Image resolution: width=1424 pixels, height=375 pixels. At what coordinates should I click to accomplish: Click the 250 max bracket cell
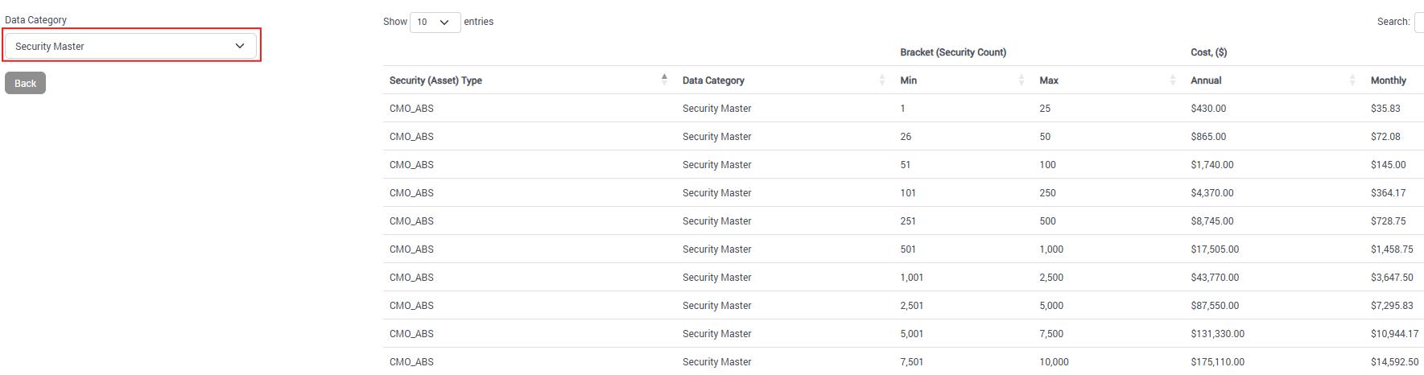(1047, 193)
